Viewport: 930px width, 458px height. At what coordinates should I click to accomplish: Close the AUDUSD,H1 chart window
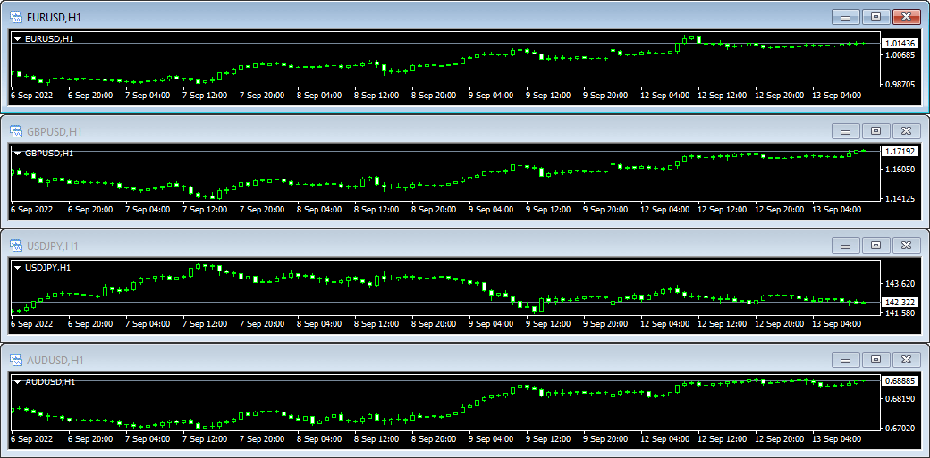[906, 360]
